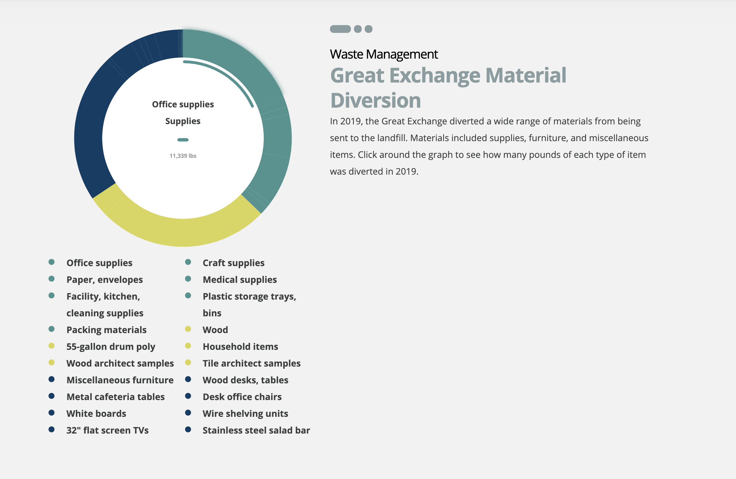Click the navy dot beside Stainless steel salad bar
Viewport: 736px width, 479px height.
pyautogui.click(x=188, y=430)
